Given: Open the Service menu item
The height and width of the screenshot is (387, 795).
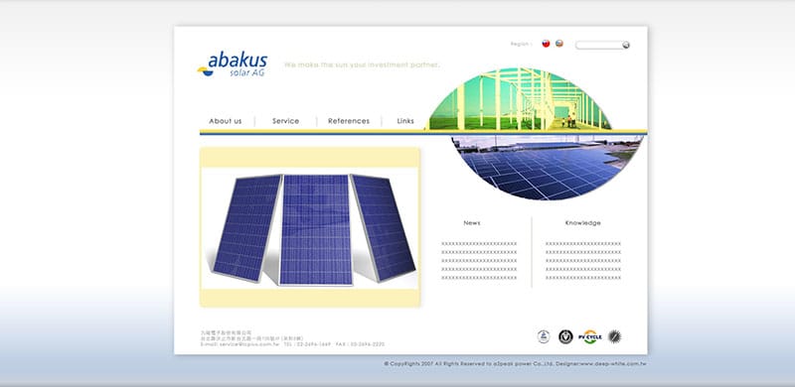Looking at the screenshot, I should pyautogui.click(x=285, y=122).
